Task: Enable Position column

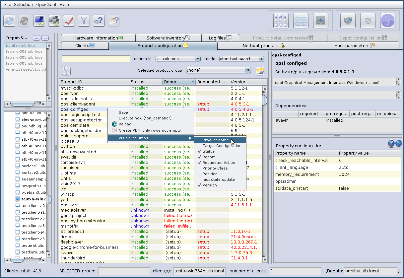Action: pyautogui.click(x=220, y=174)
